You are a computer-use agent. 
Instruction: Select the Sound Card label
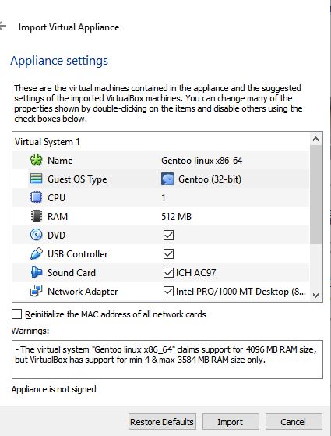pyautogui.click(x=72, y=272)
